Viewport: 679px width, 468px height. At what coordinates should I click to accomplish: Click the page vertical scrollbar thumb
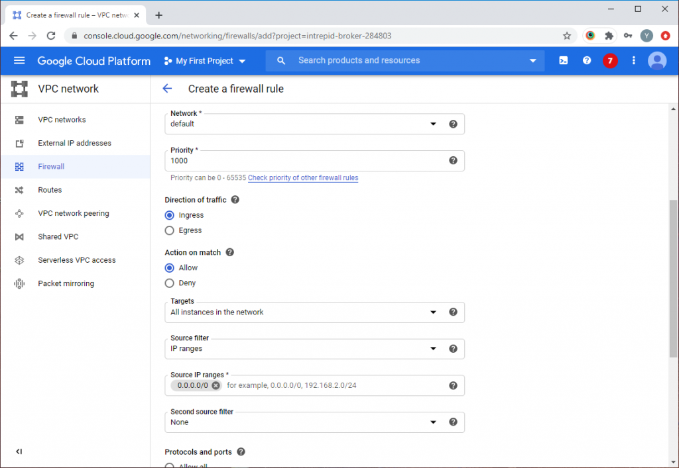[674, 278]
